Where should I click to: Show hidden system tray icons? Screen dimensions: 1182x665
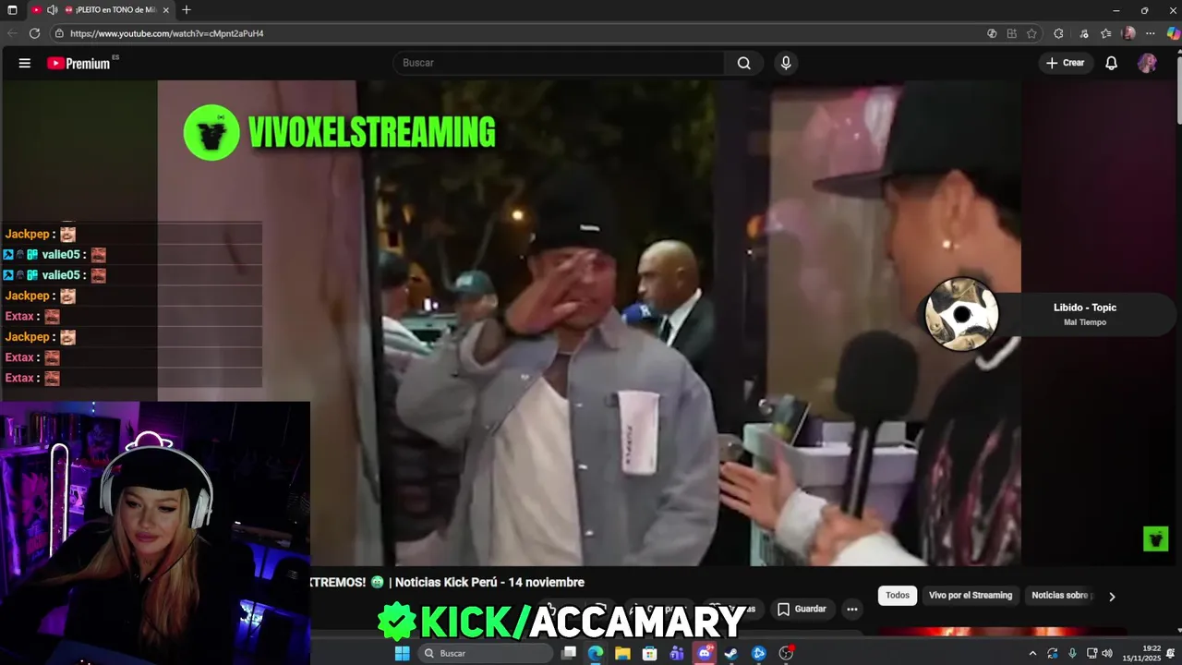1032,653
